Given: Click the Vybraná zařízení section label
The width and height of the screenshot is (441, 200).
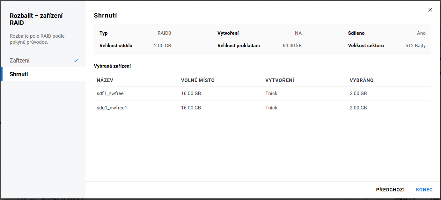Looking at the screenshot, I should [x=112, y=66].
